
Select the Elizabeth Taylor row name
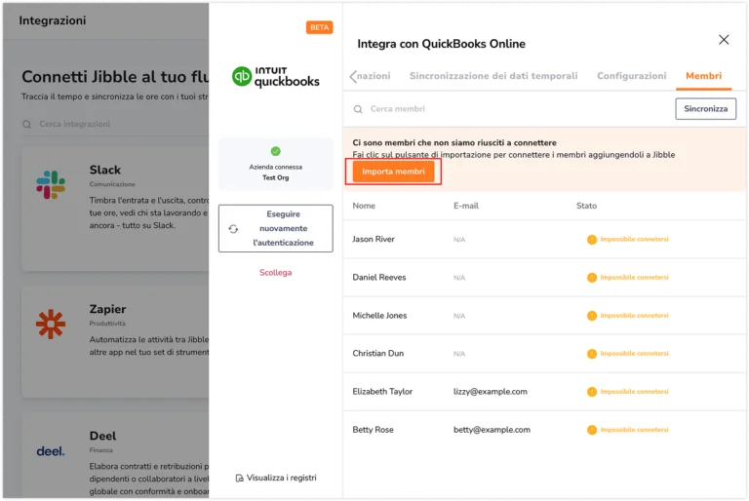tap(382, 391)
